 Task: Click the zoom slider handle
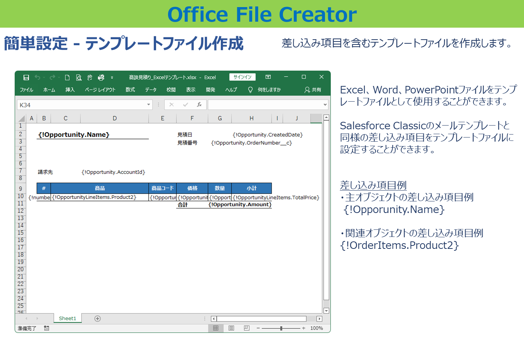281,328
